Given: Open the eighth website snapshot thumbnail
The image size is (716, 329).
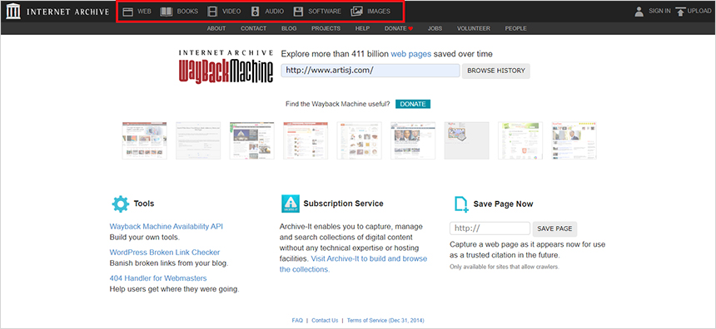Looking at the screenshot, I should pos(520,140).
